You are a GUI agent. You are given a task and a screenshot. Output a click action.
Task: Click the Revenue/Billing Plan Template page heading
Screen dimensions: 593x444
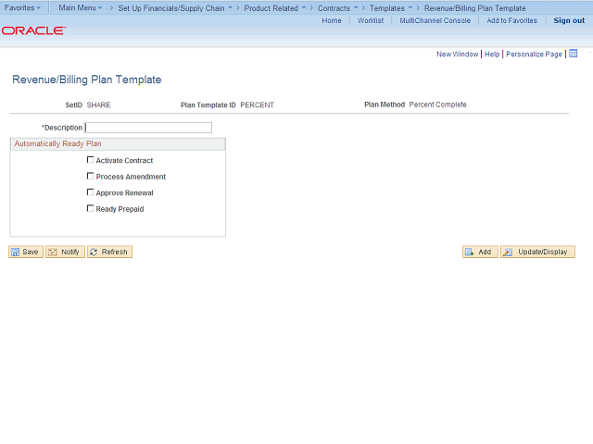coord(86,80)
